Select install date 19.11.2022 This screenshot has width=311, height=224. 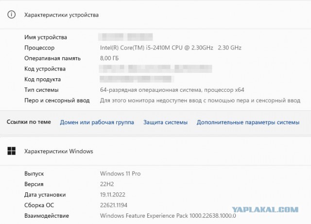[x=113, y=195]
